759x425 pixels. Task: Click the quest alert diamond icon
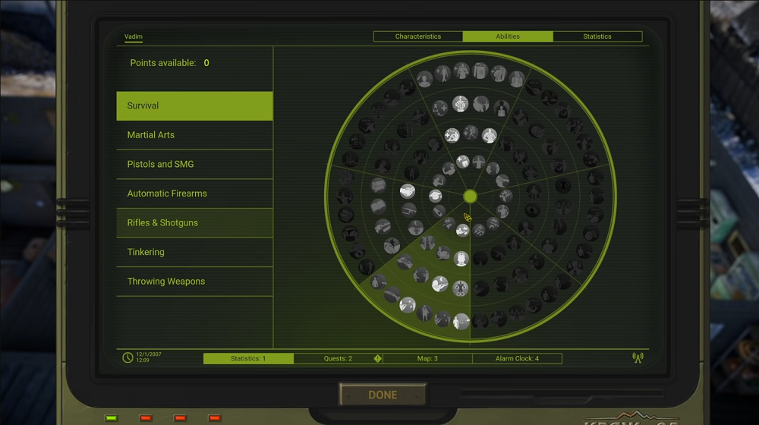[378, 358]
